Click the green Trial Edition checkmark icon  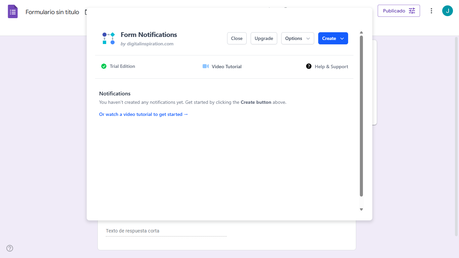[104, 66]
